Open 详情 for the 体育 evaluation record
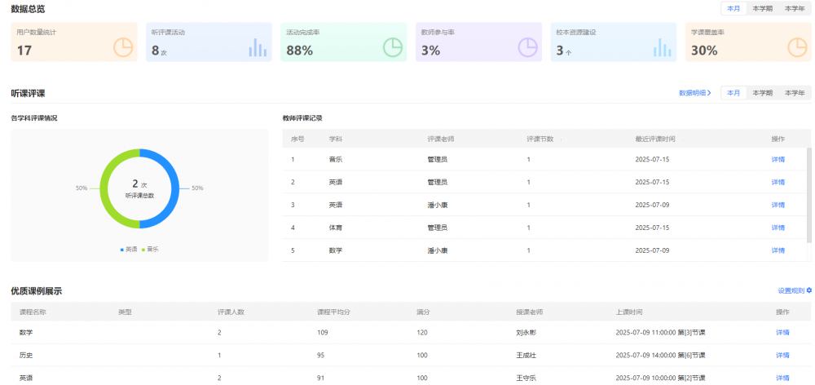This screenshot has height=385, width=815. [778, 228]
